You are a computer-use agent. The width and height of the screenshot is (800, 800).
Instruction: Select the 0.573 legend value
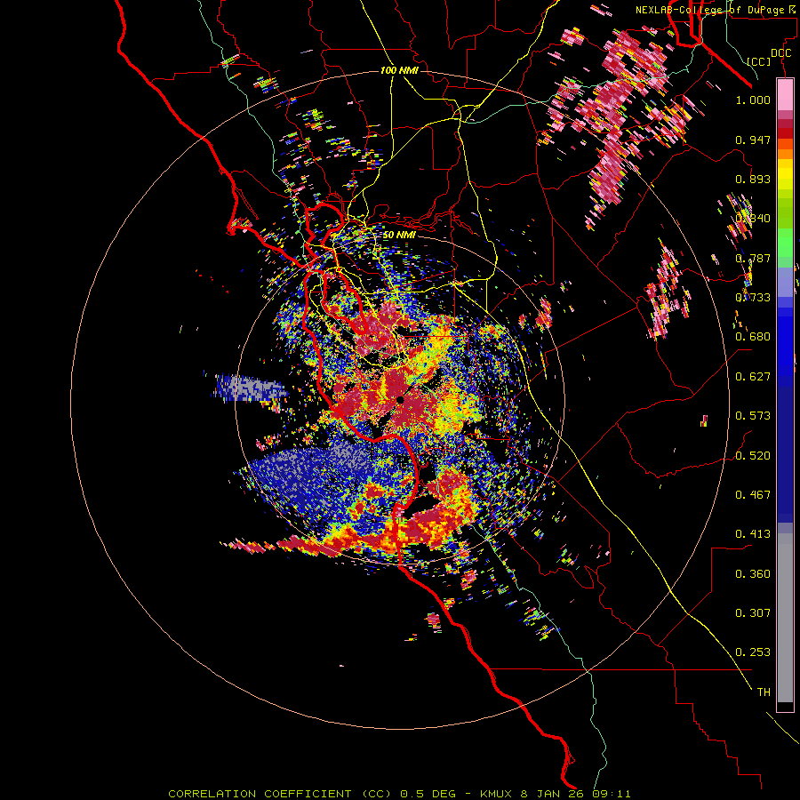(753, 416)
